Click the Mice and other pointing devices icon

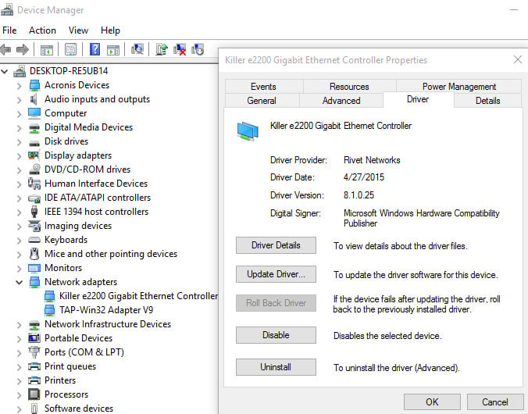click(34, 254)
